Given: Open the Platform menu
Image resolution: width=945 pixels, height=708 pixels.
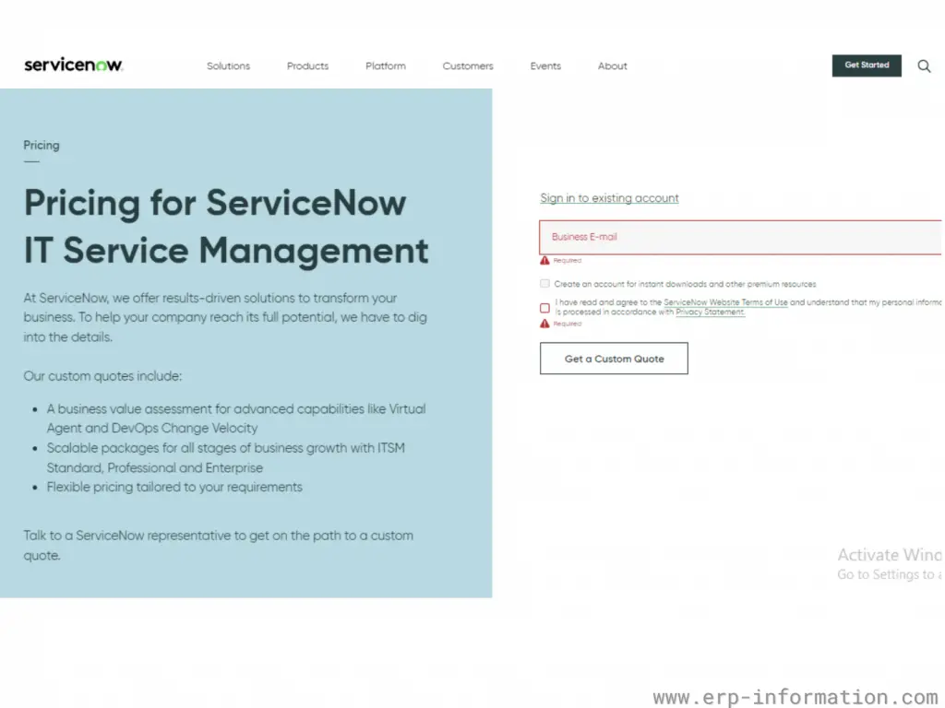Looking at the screenshot, I should pos(386,66).
